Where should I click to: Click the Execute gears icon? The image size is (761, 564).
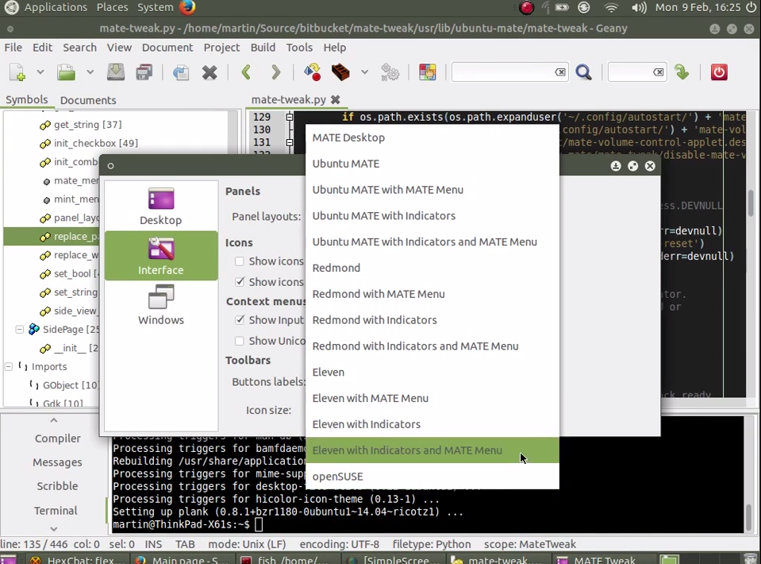click(390, 72)
